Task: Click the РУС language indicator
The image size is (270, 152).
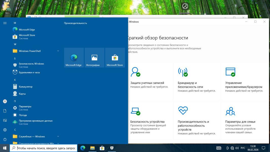Action: [243, 148]
